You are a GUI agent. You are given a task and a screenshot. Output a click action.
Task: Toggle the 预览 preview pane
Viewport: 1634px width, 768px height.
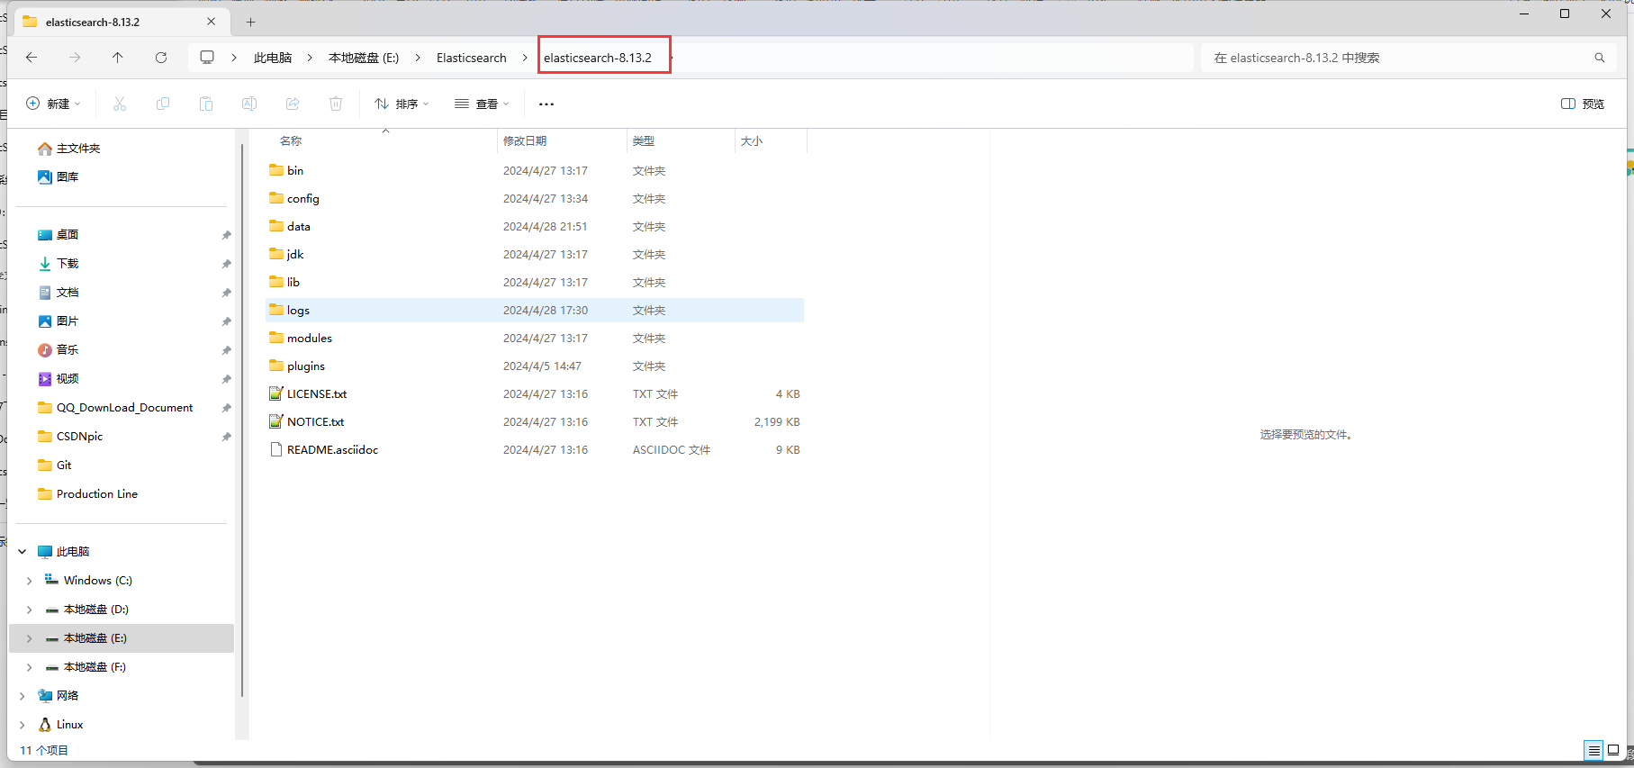click(x=1583, y=104)
